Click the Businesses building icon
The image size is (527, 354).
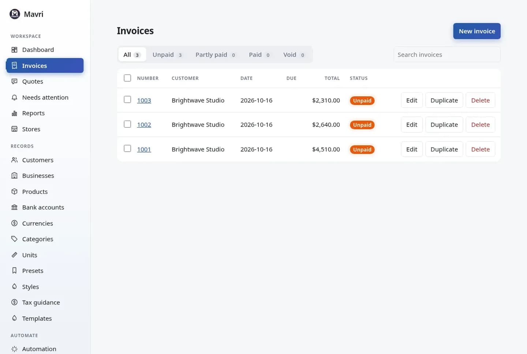pos(14,176)
